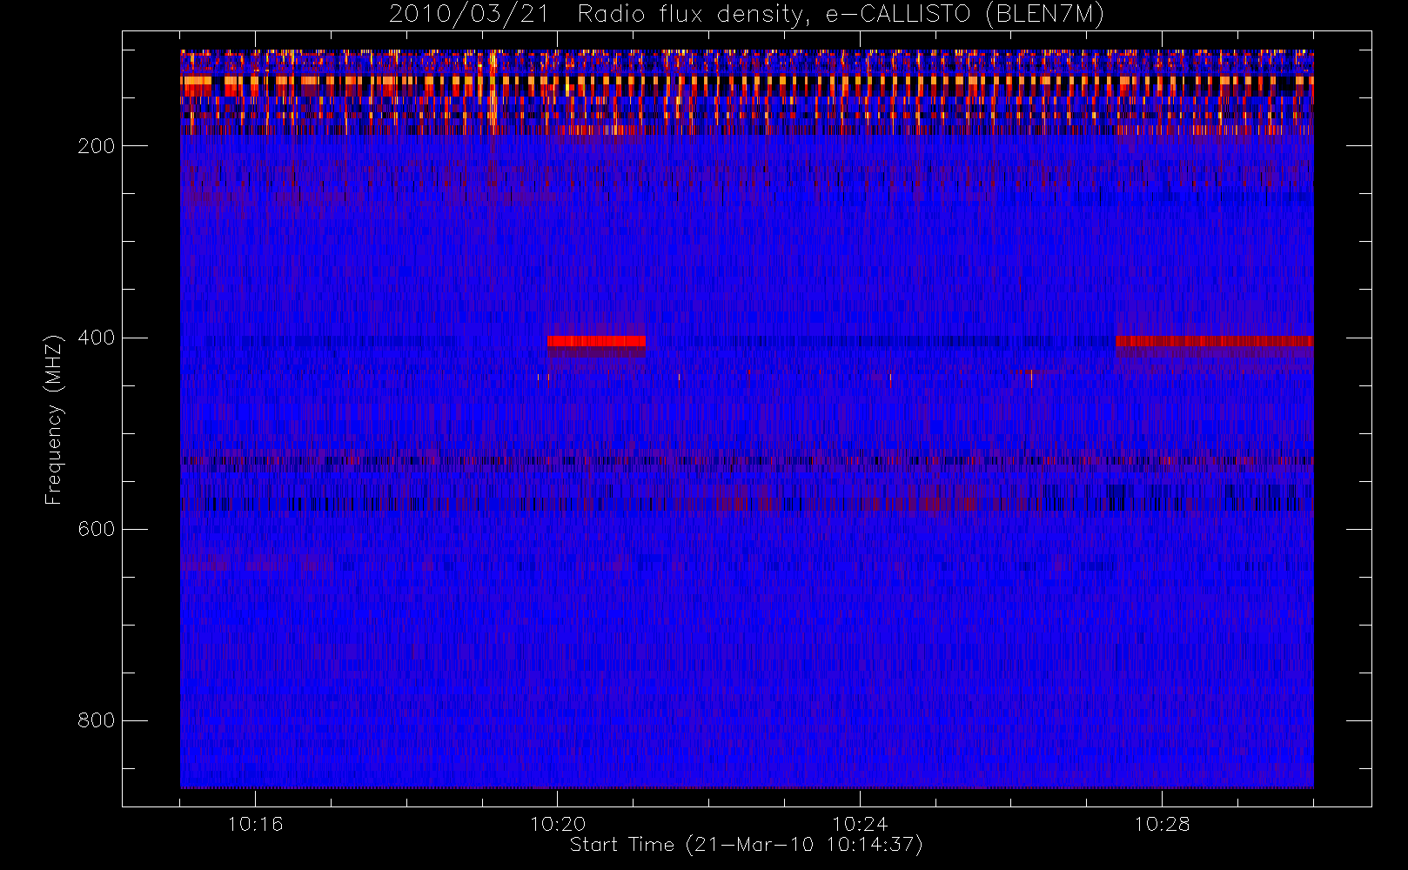Click the 10:28 time tick label
This screenshot has width=1408, height=870.
pyautogui.click(x=1162, y=824)
